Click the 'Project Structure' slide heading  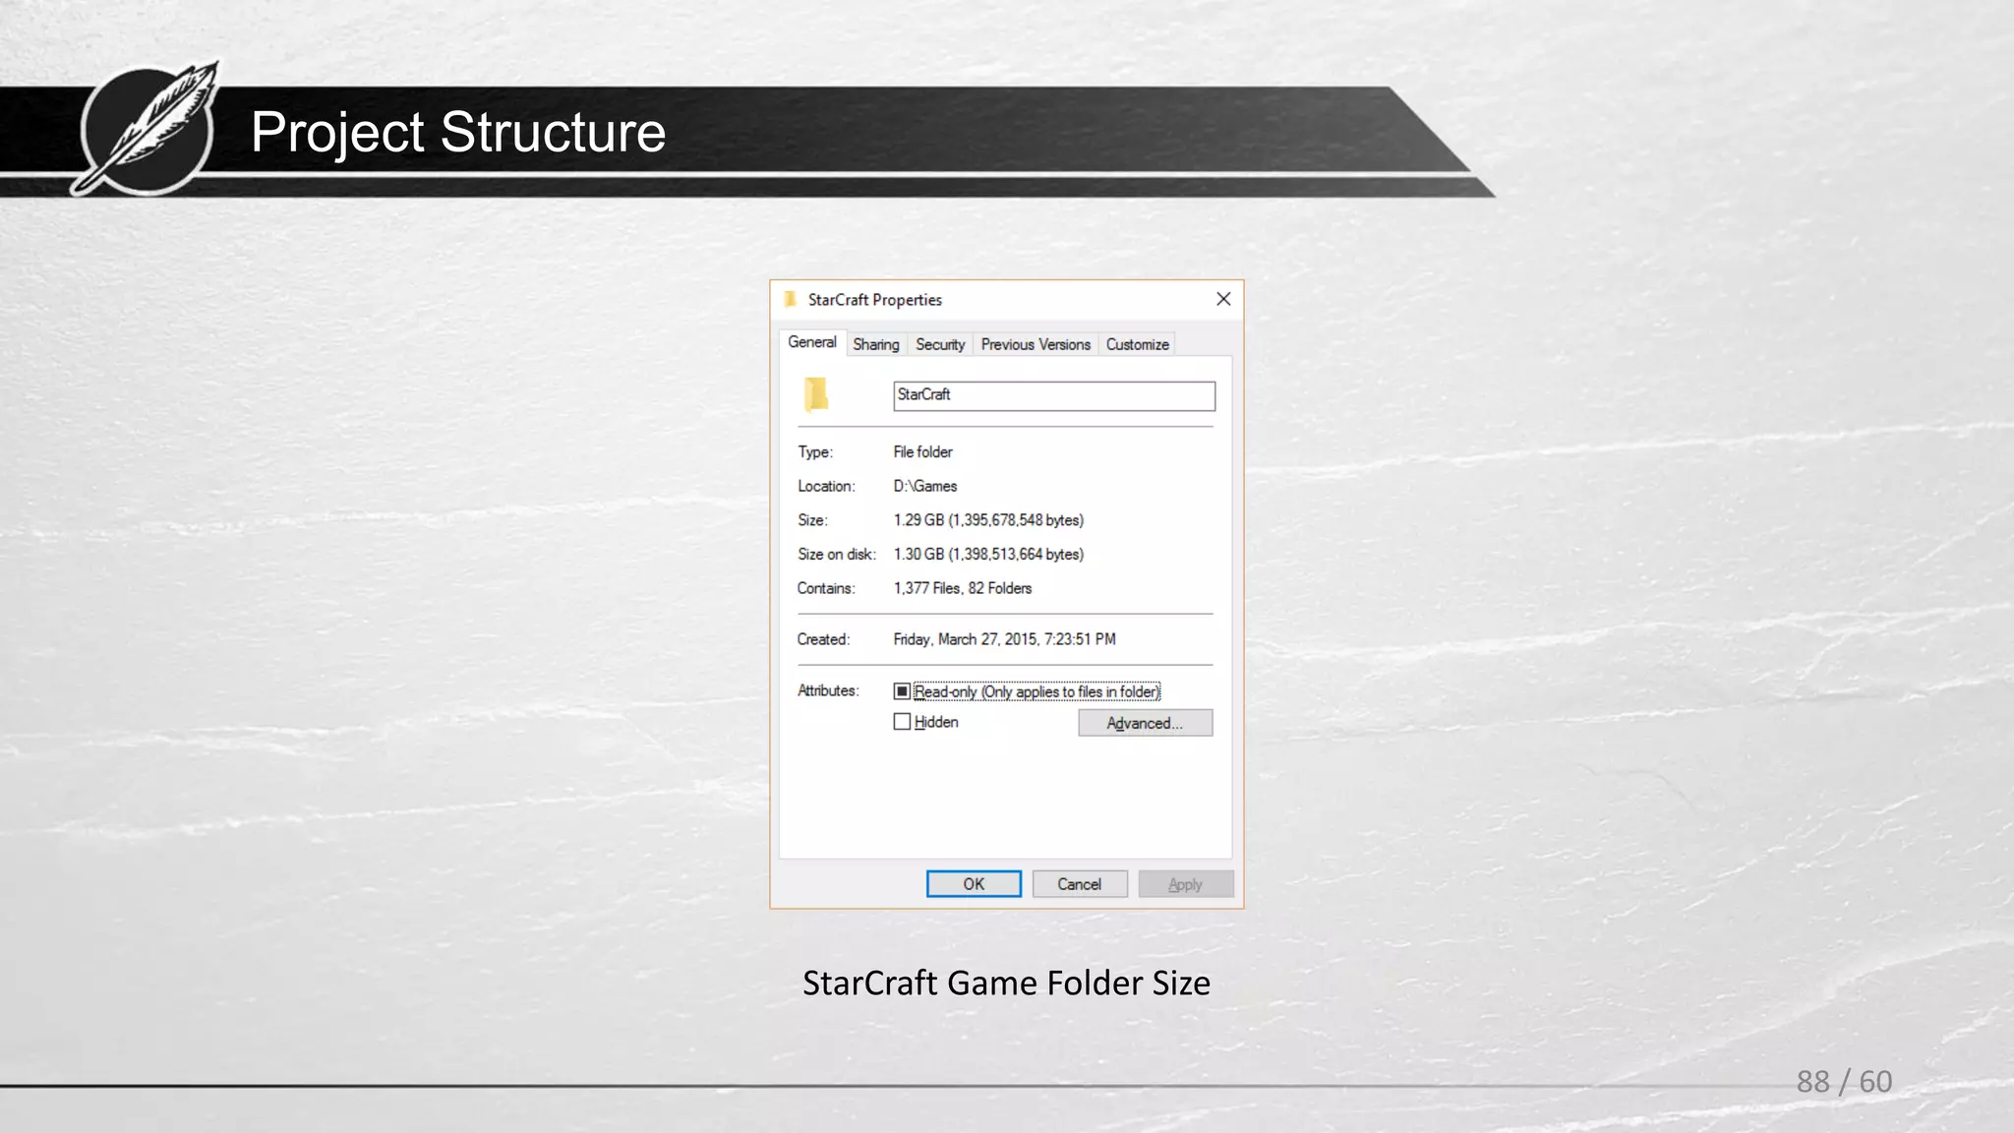(x=458, y=132)
